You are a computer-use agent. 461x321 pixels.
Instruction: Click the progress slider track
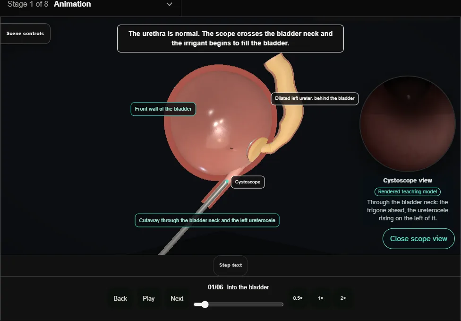click(x=239, y=304)
